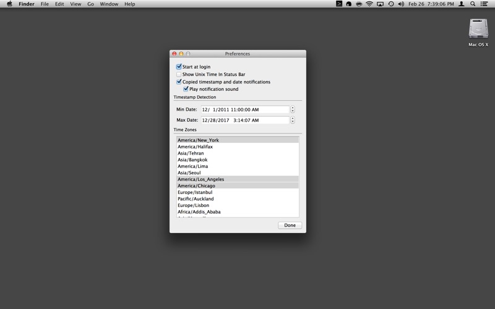Toggle Play notification sound checkbox
Viewport: 495px width, 309px height.
point(186,89)
